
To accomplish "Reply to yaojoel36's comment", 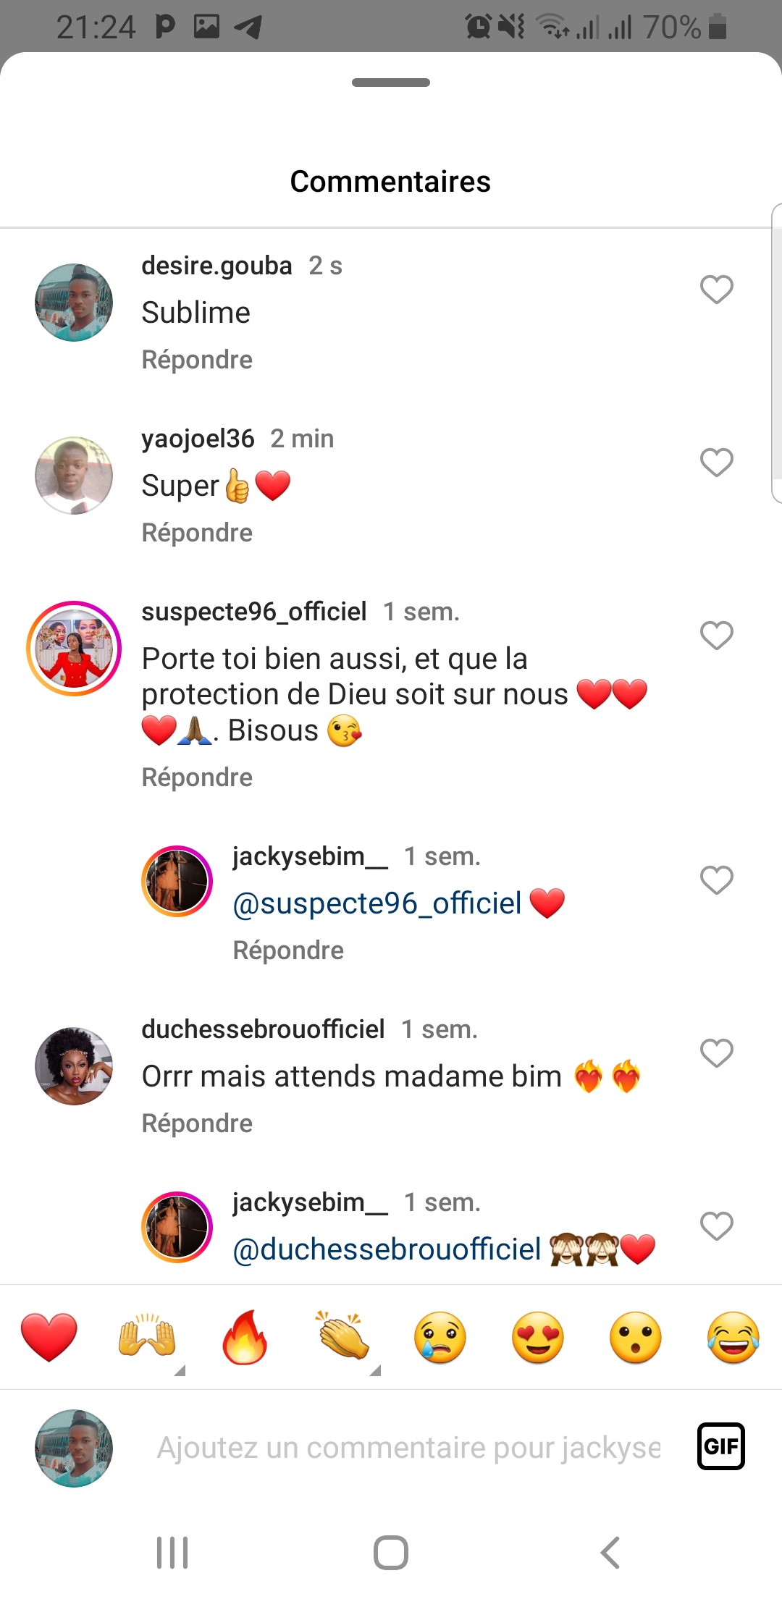I will pyautogui.click(x=197, y=533).
